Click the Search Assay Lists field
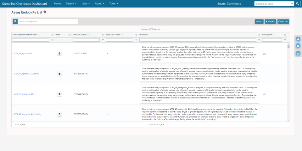This screenshot has height=151, width=302. (x=48, y=22)
